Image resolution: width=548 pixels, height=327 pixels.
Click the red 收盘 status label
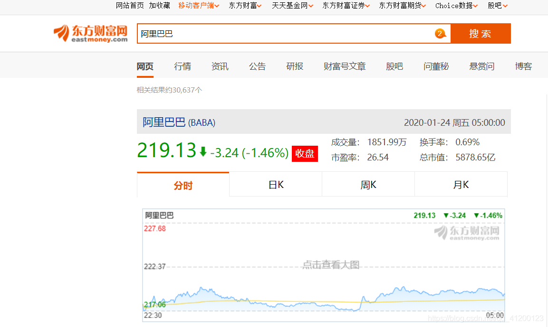pyautogui.click(x=305, y=154)
